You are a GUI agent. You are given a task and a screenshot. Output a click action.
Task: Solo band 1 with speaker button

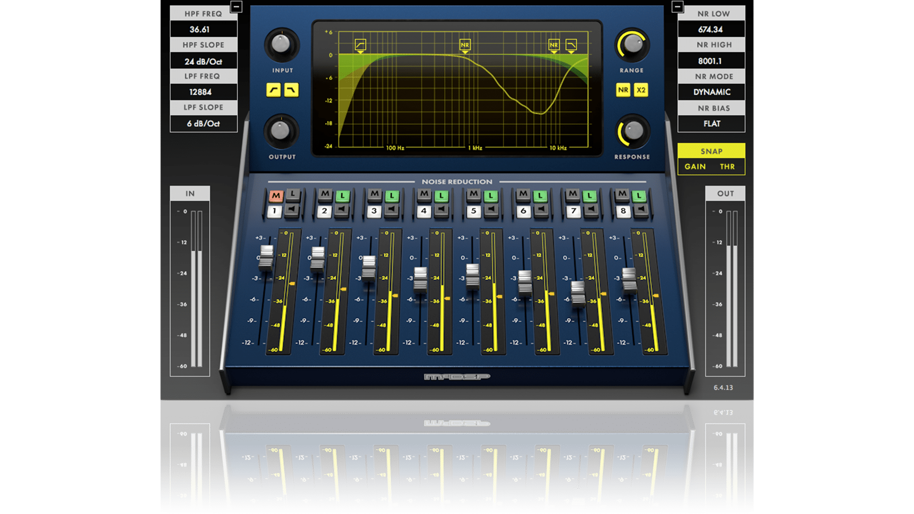click(x=292, y=210)
